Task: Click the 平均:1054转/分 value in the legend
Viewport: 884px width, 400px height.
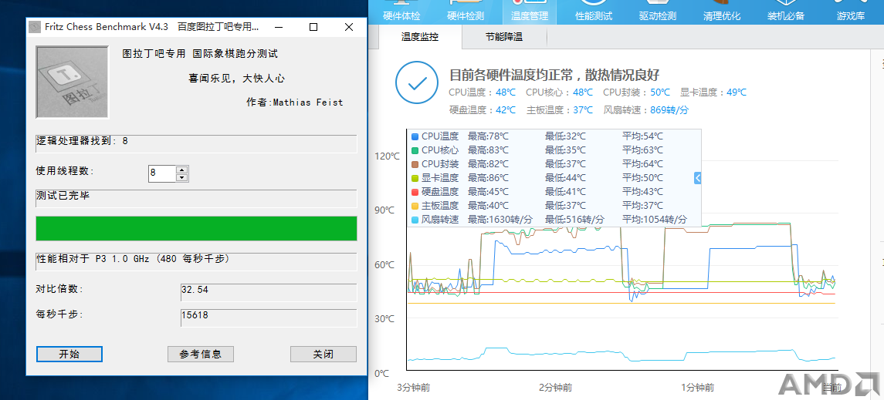Action: [x=655, y=220]
